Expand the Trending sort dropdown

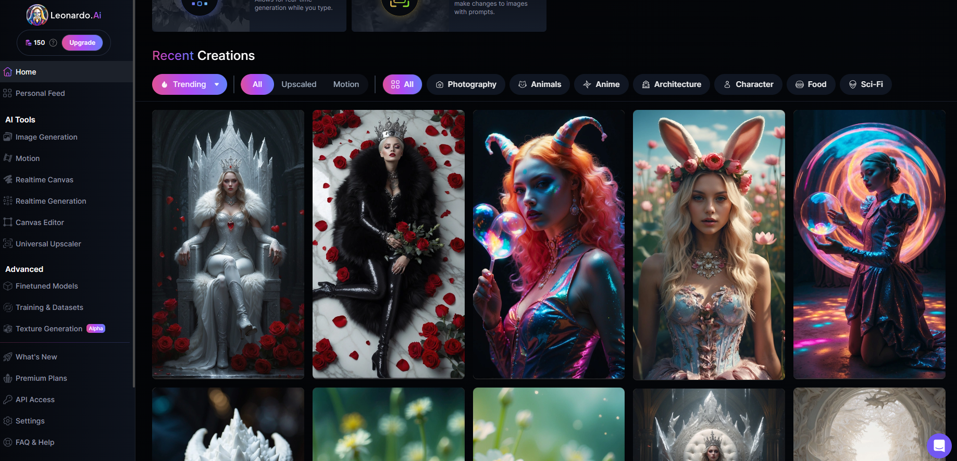[x=189, y=84]
